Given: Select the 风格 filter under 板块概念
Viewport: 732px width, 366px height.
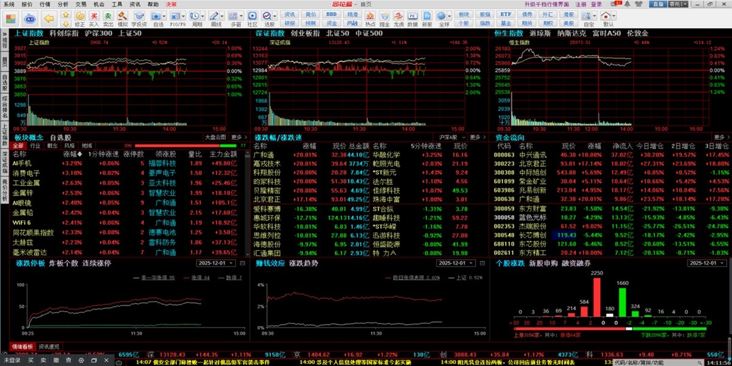Looking at the screenshot, I should (x=70, y=146).
